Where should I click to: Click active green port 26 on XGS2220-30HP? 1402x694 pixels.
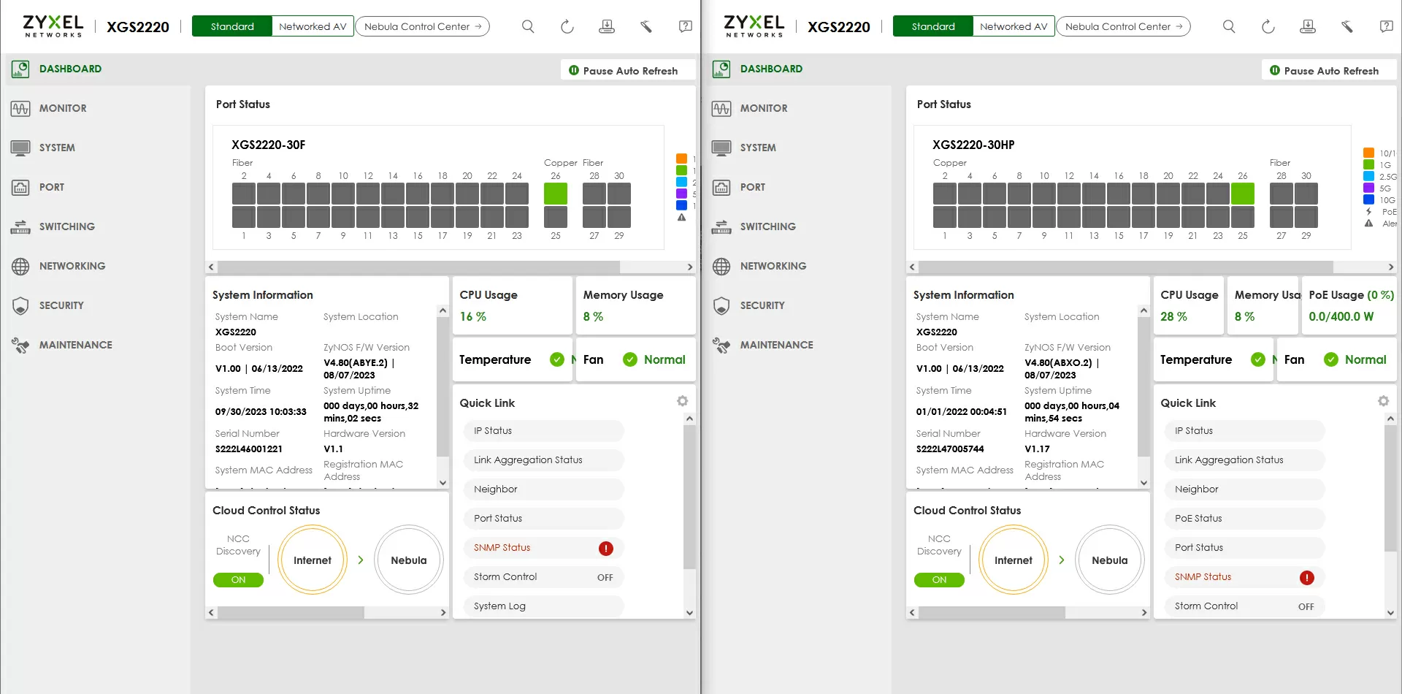point(1243,194)
